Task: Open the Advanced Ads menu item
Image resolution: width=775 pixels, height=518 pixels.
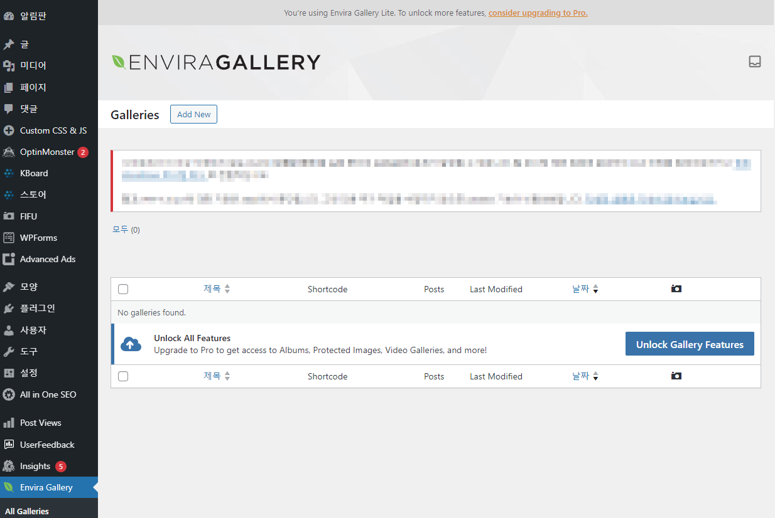Action: pos(49,259)
